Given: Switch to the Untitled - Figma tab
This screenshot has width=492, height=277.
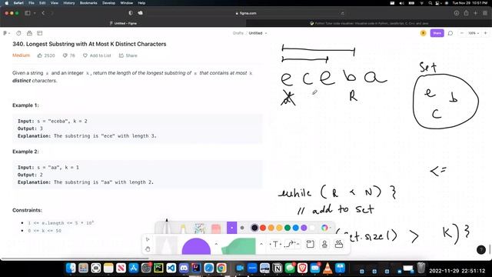Looking at the screenshot, I should coord(123,23).
